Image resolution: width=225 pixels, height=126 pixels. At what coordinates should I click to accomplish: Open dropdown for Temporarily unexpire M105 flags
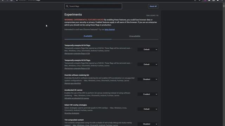tap(148, 64)
